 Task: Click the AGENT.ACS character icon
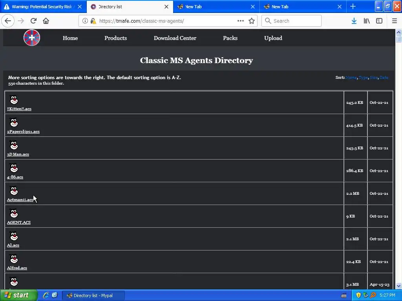click(14, 213)
